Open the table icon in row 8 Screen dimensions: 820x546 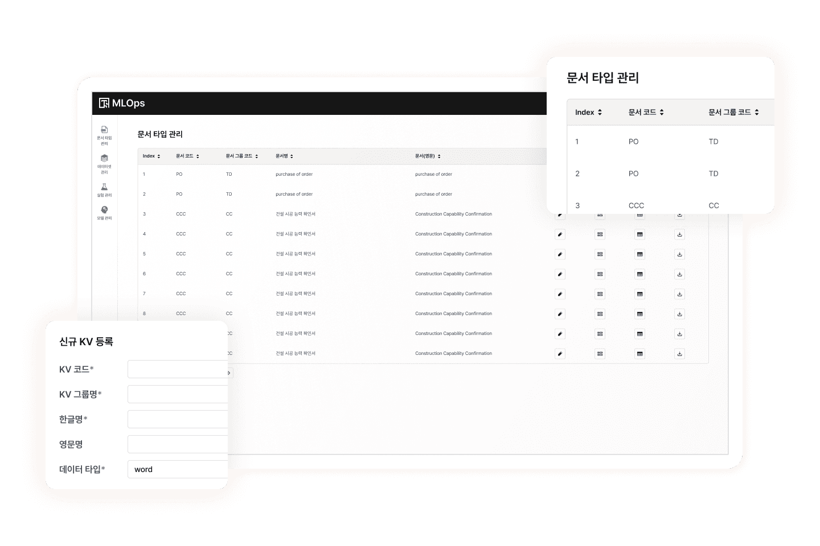tap(639, 314)
